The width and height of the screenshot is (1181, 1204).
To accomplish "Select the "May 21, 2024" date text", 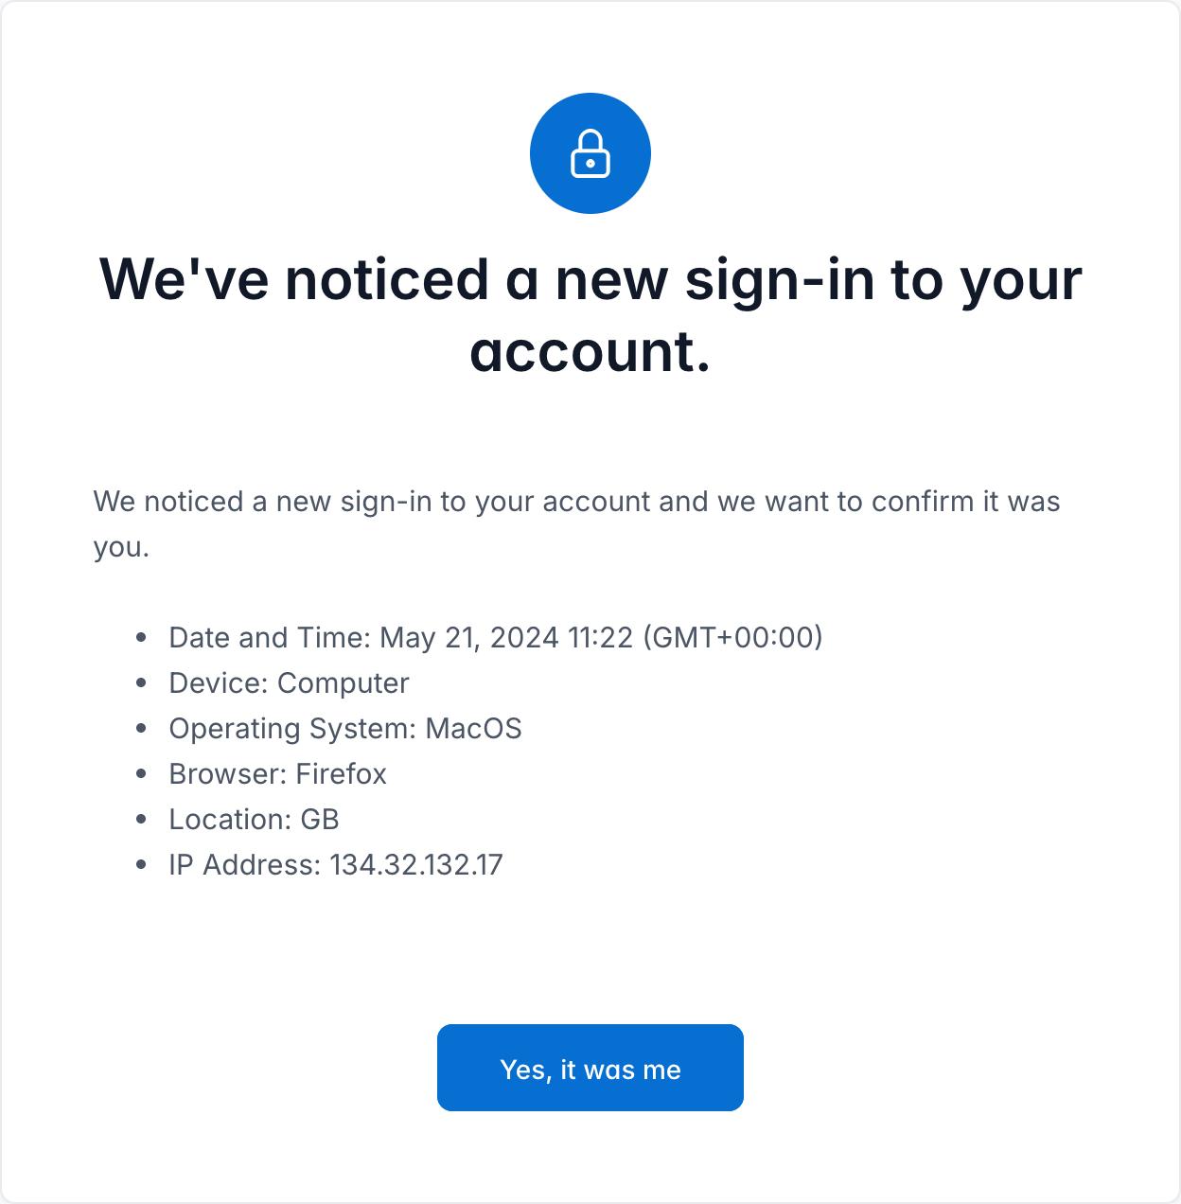I will [x=468, y=638].
